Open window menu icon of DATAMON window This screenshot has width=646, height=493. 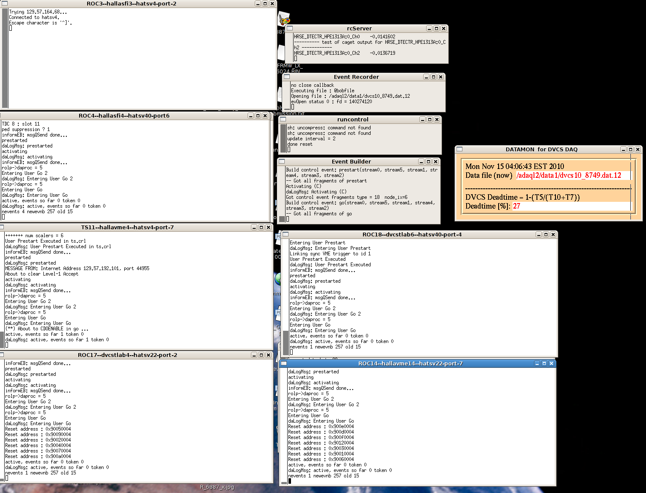pyautogui.click(x=460, y=149)
